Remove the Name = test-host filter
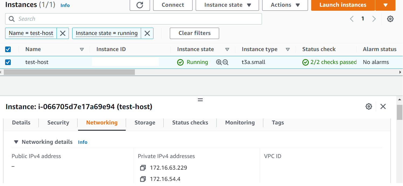The width and height of the screenshot is (403, 186). point(63,33)
